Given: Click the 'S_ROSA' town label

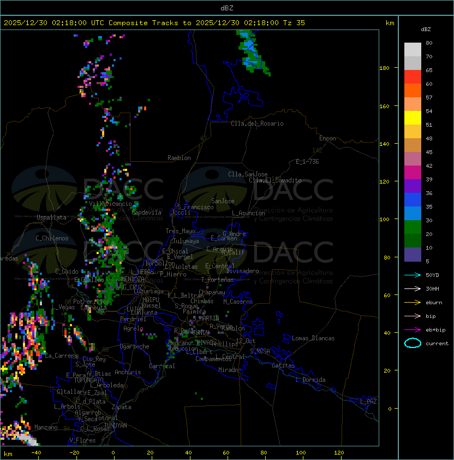Looking at the screenshot, I should pos(260,351).
